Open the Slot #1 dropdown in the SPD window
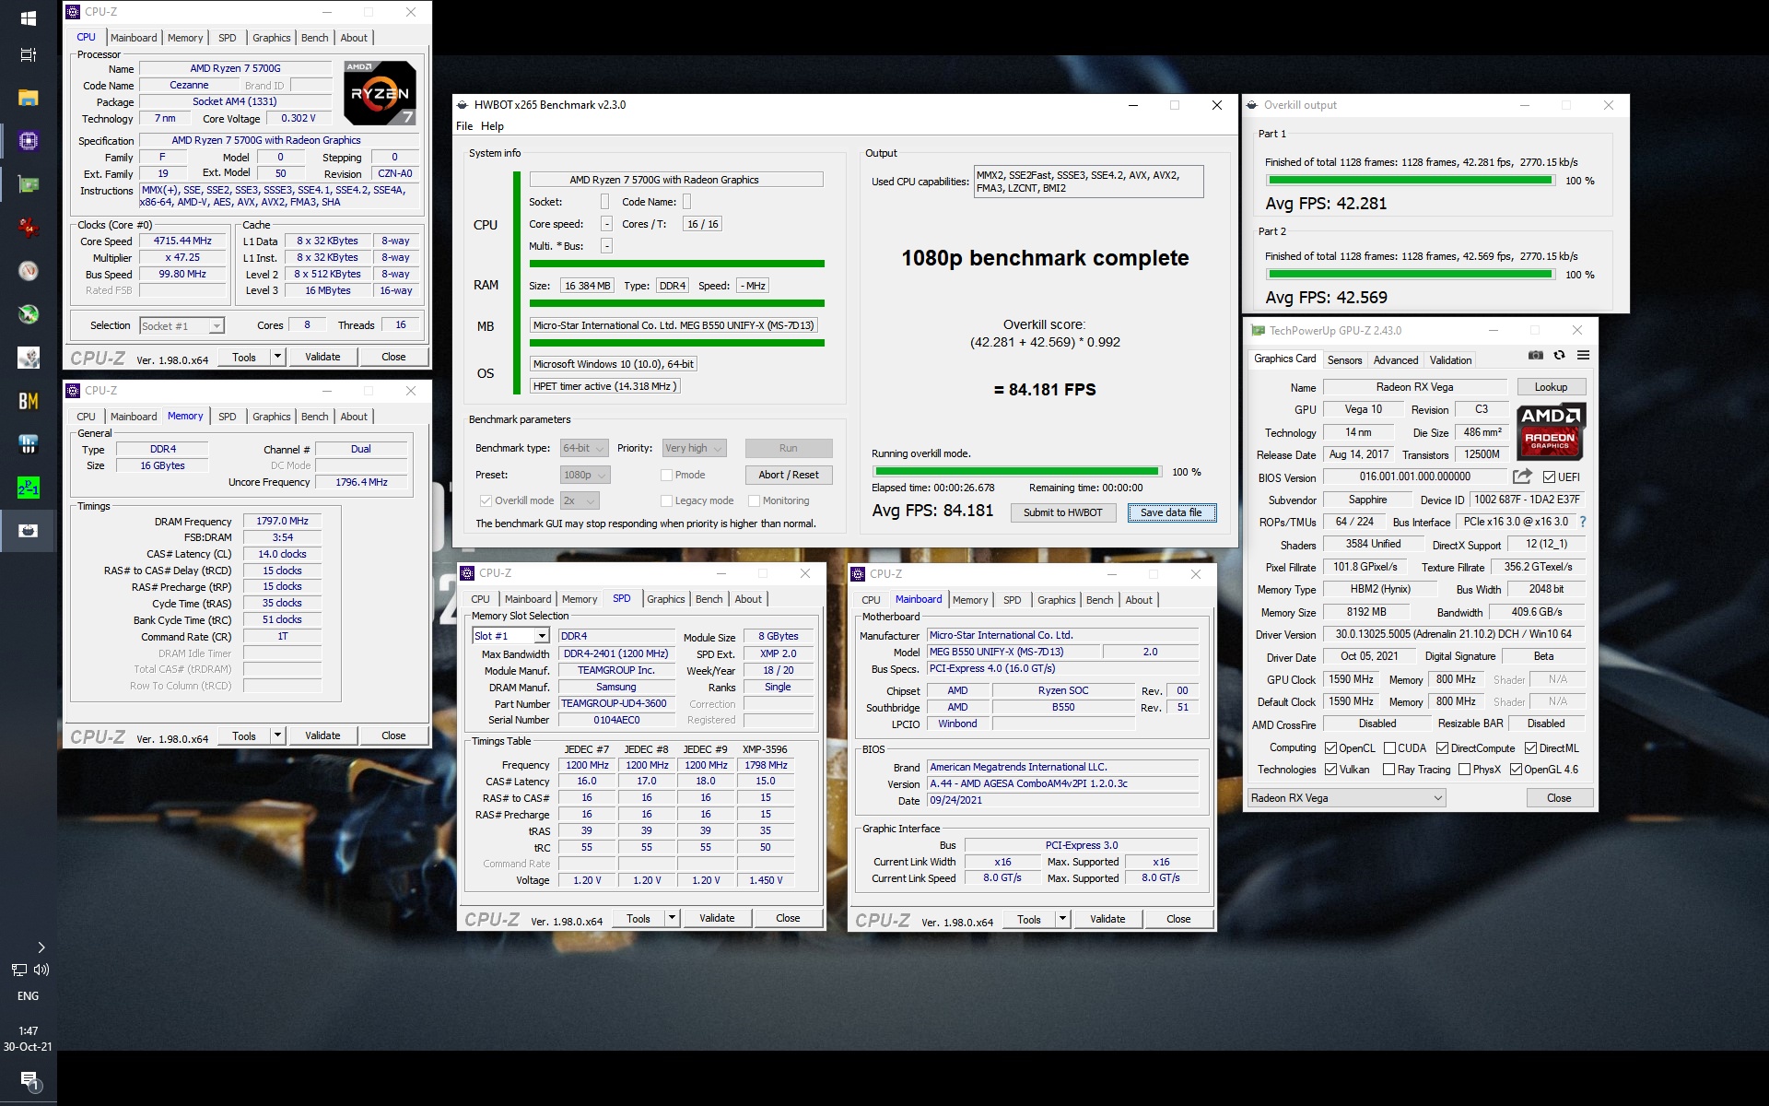 point(510,636)
